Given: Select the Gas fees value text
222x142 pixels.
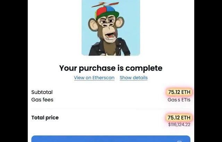Looking at the screenshot, I should tap(179, 100).
